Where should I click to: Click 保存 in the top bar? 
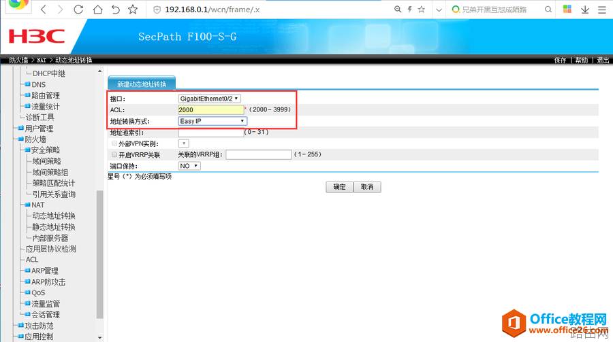[x=561, y=60]
